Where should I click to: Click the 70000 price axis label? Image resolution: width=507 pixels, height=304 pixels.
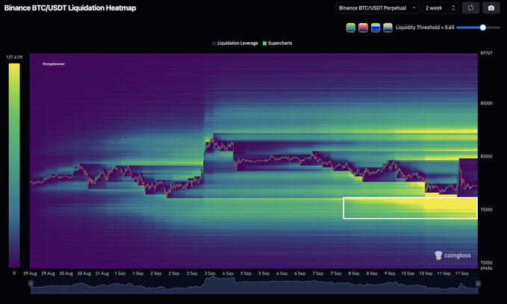(x=486, y=263)
